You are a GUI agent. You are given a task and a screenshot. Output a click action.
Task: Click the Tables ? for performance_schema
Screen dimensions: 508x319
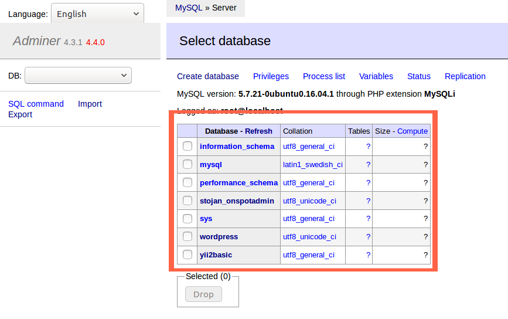368,182
